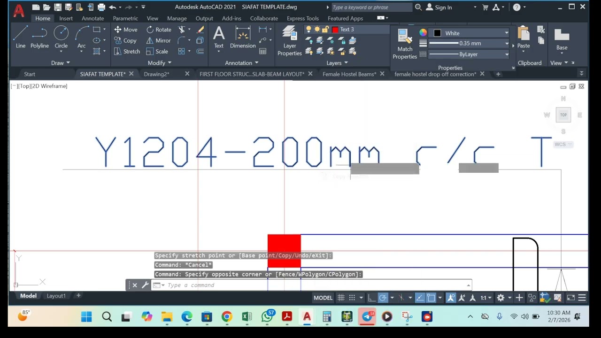The width and height of the screenshot is (601, 338).
Task: Click the Undo arrow icon
Action: [112, 7]
